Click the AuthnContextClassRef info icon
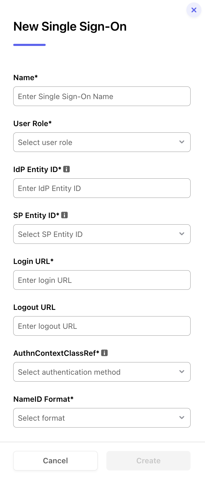The width and height of the screenshot is (205, 478). (104, 353)
